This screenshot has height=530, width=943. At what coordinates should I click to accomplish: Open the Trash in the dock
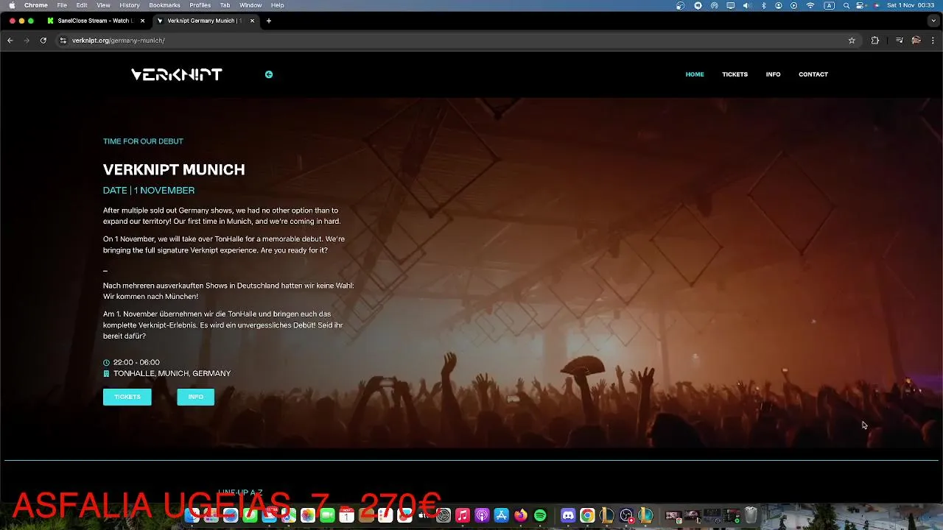tap(751, 515)
